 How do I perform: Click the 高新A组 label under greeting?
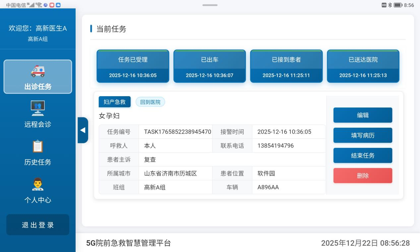pos(38,39)
